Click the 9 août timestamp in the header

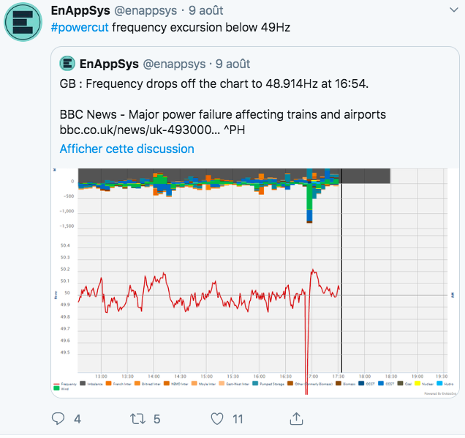coord(205,11)
